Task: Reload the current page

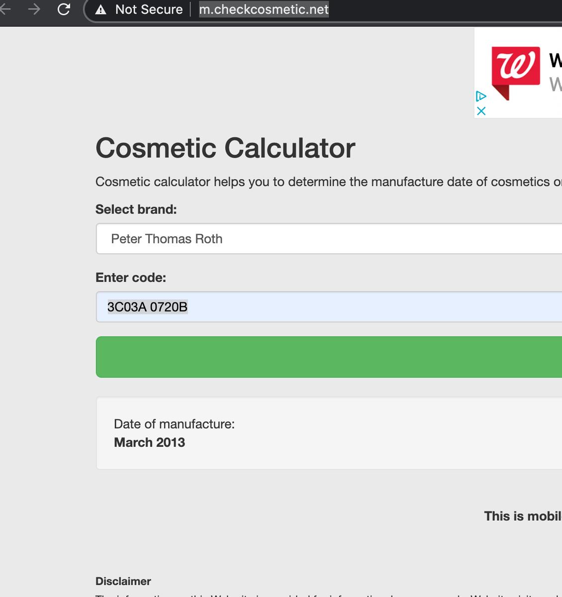Action: click(x=64, y=9)
